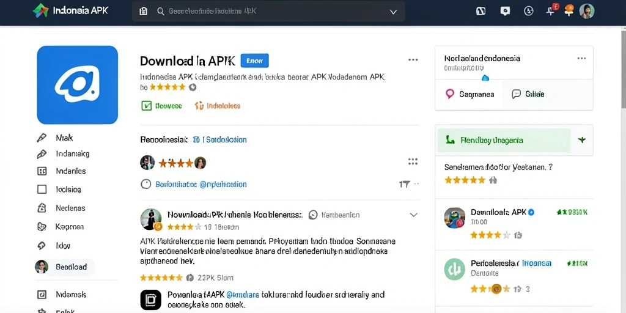Screen dimensions: 626x313
Task: Open the reviewer avatar of first review
Action: (x=151, y=219)
